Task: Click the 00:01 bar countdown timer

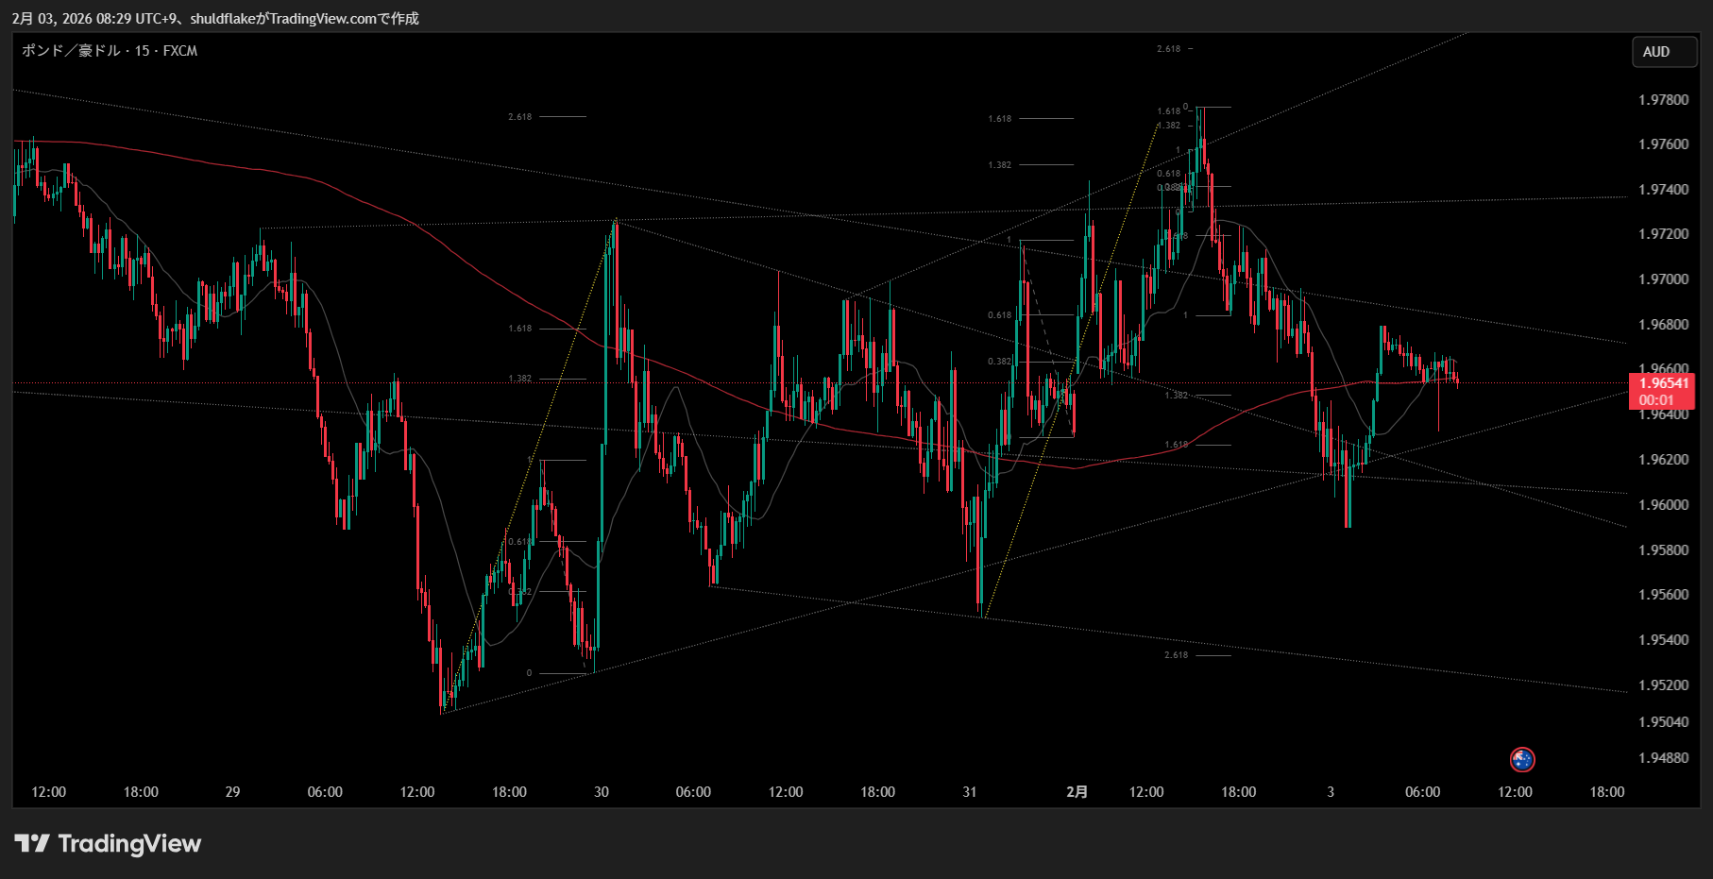Action: [x=1656, y=400]
